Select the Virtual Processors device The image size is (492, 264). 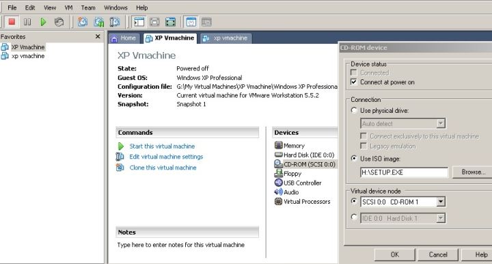click(302, 202)
